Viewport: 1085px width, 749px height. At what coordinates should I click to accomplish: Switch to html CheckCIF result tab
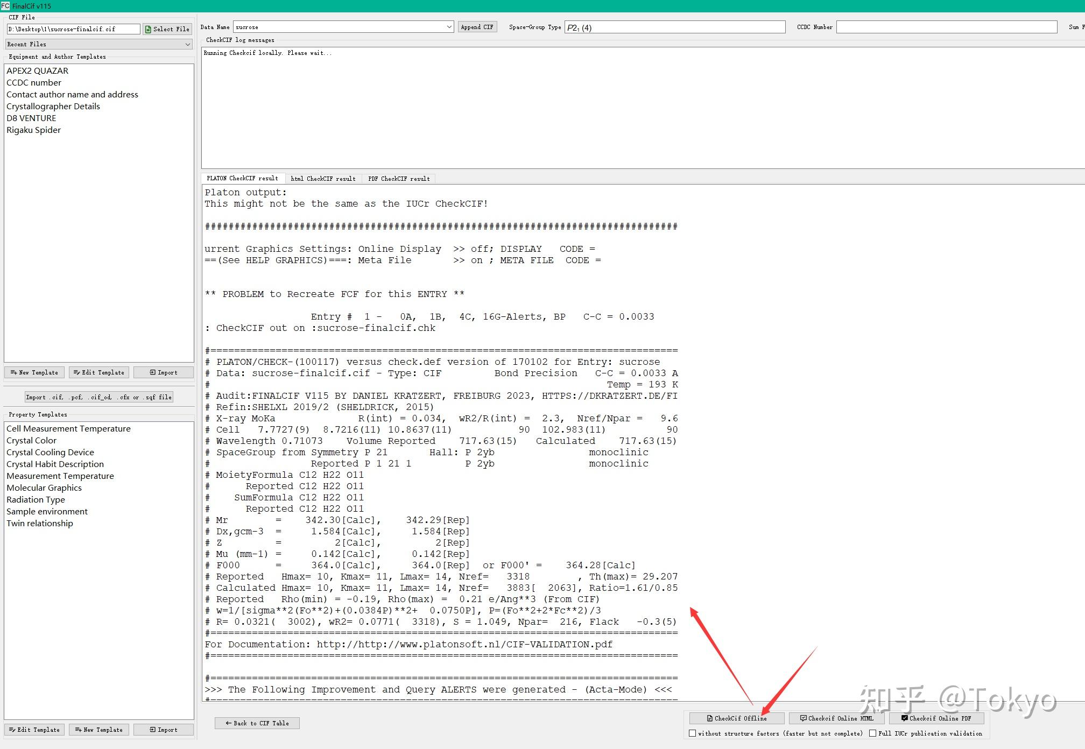click(x=323, y=179)
